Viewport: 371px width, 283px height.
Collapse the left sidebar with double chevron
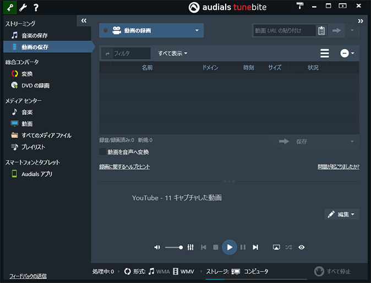84,20
